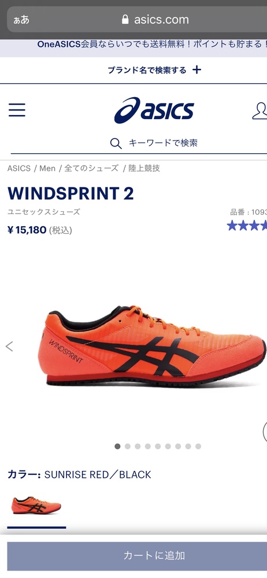The width and height of the screenshot is (267, 578).
Task: Open the ぁあ reader text-size menu
Action: pos(21,20)
